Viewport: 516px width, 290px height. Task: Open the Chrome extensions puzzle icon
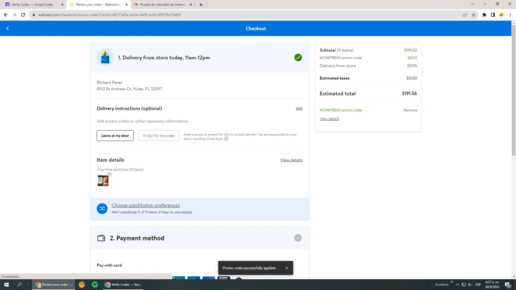484,15
